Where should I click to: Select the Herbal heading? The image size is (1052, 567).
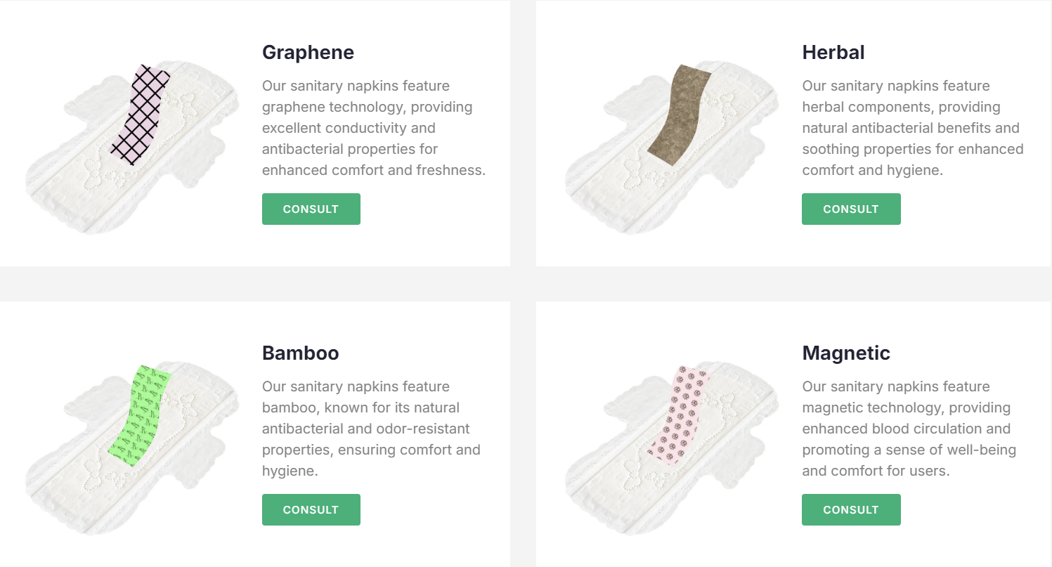coord(833,52)
